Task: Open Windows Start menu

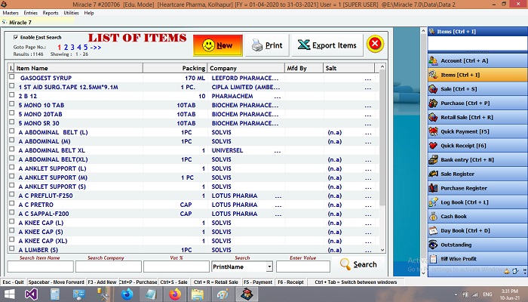Action: [9, 294]
